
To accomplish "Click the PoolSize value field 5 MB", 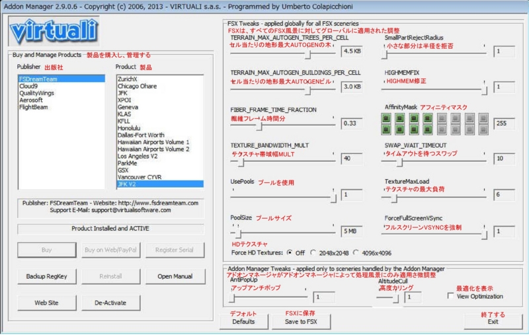I will [x=352, y=231].
